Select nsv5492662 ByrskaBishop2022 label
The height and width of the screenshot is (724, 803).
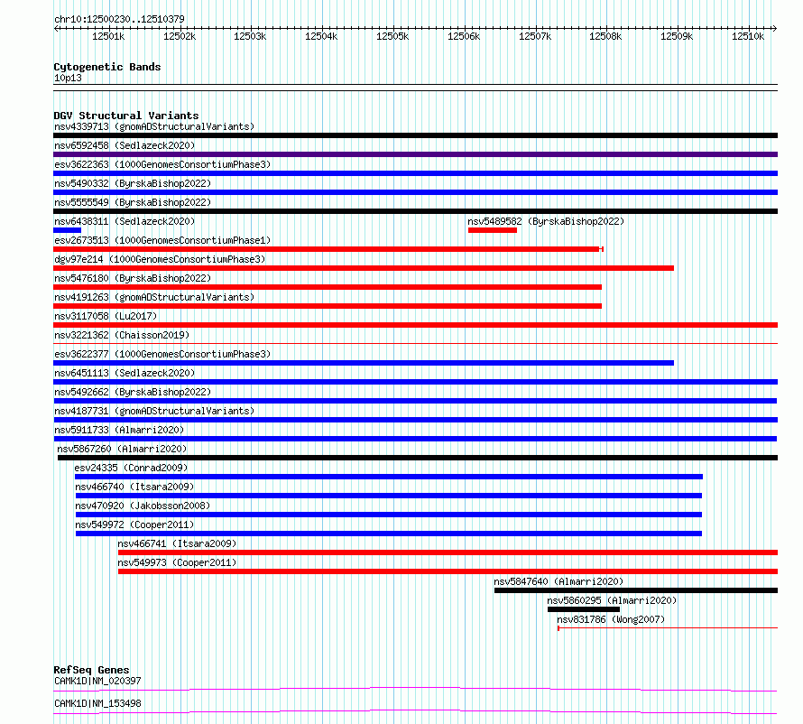point(133,392)
